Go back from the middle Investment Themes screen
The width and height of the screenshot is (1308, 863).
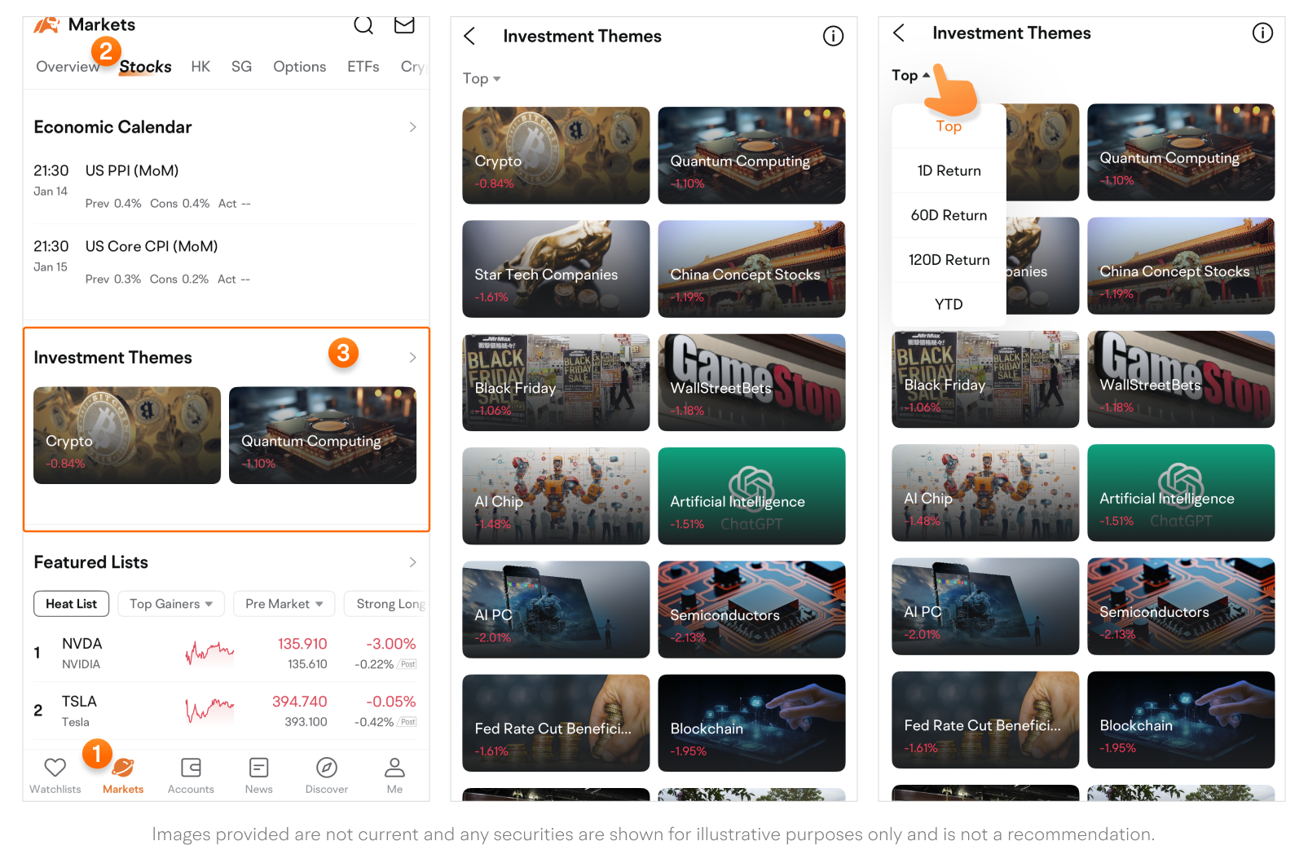coord(469,36)
